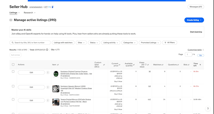Sort by Custom label SKU column
Image resolution: width=214 pixels, height=114 pixels.
(x=104, y=65)
